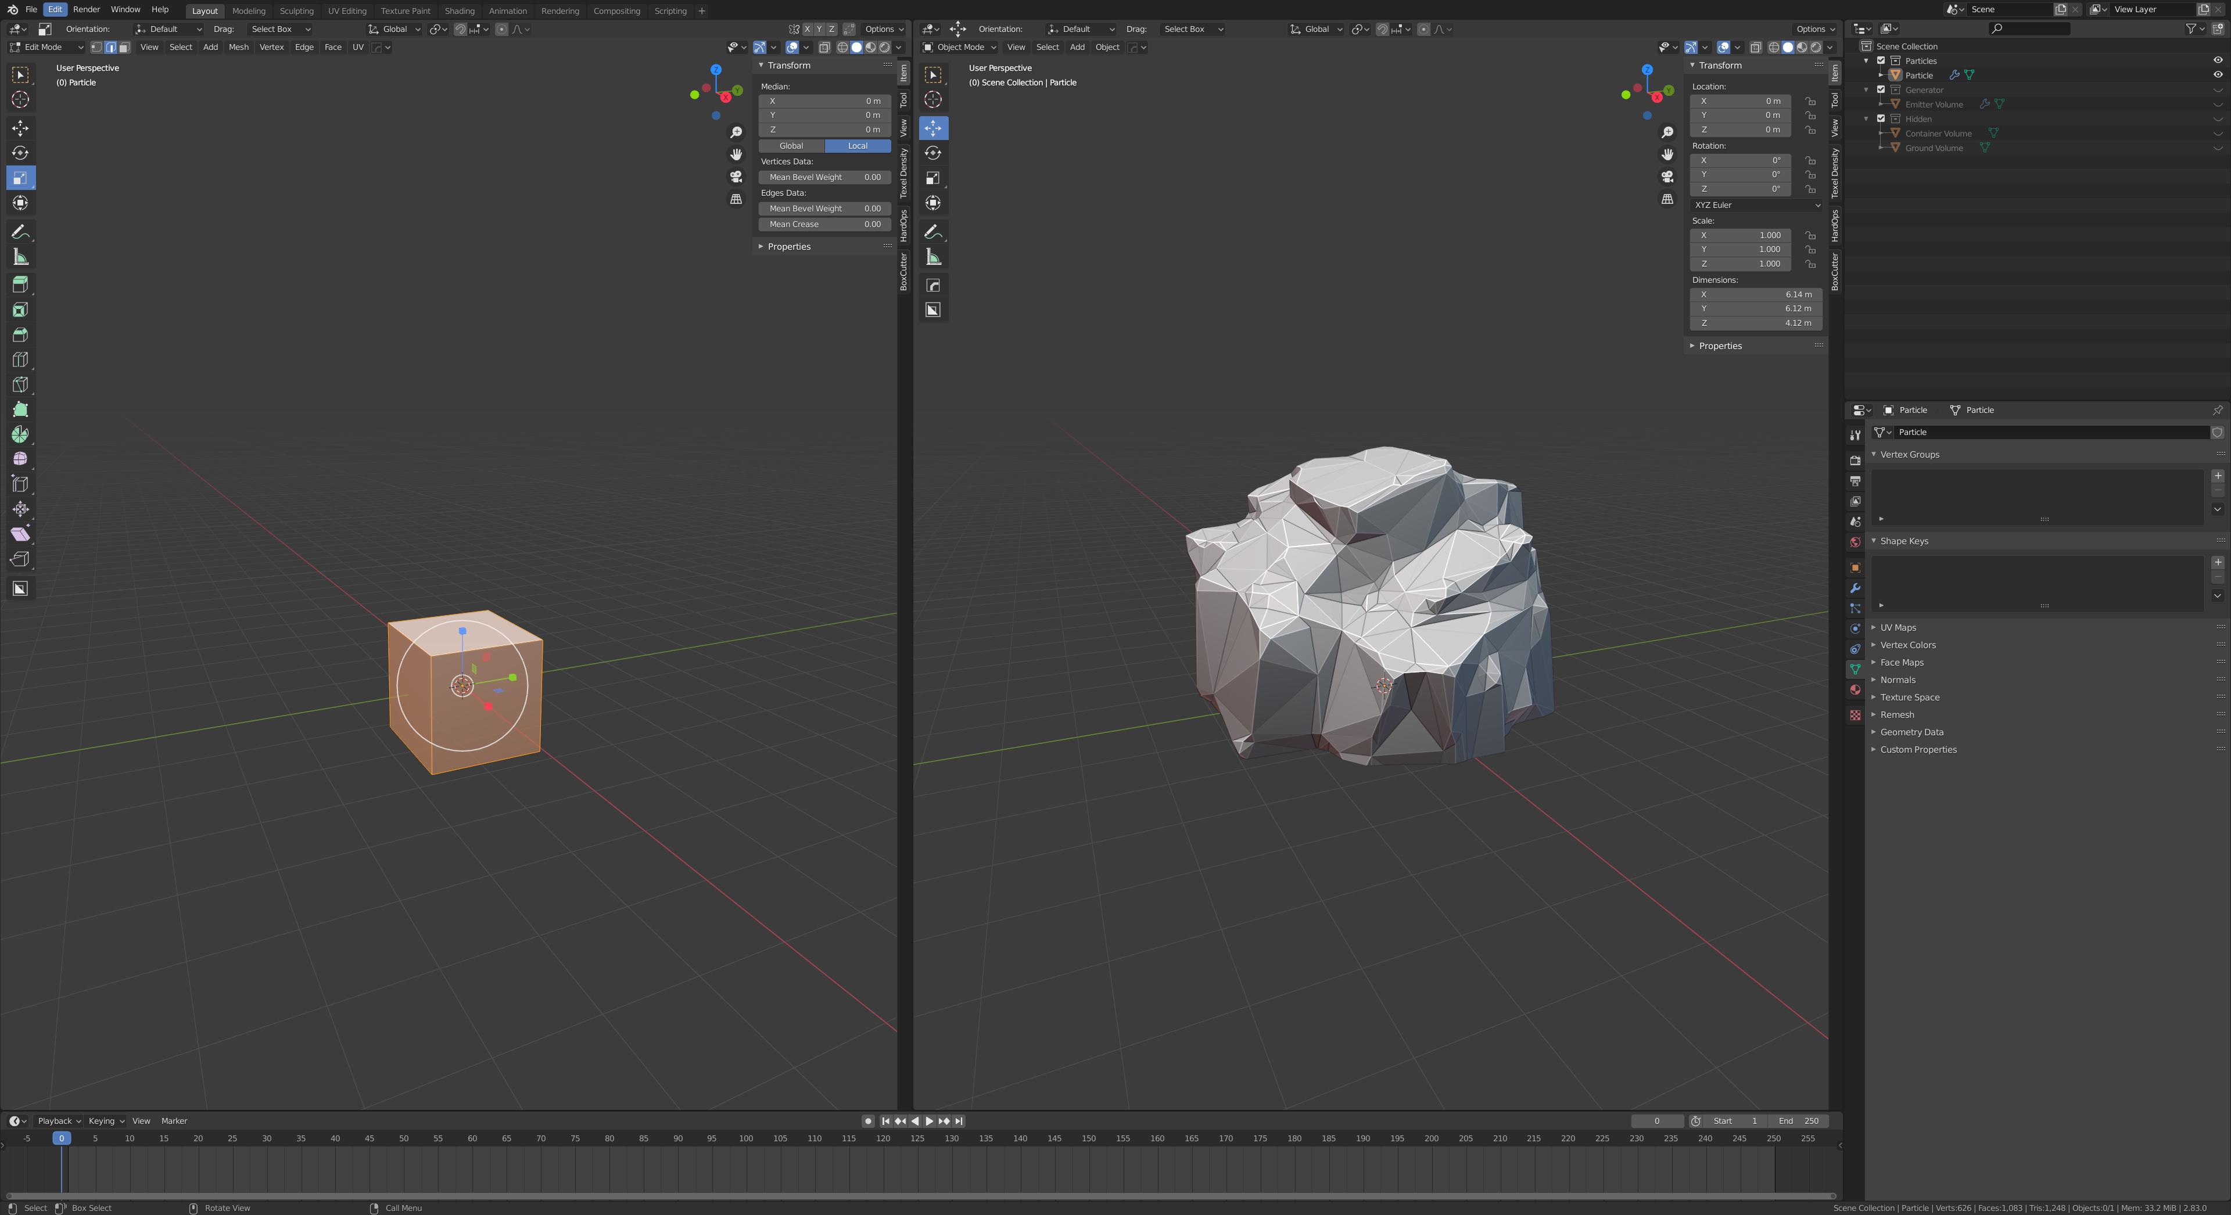This screenshot has width=2231, height=1215.
Task: Open the Playback dropdown in timeline
Action: (59, 1121)
